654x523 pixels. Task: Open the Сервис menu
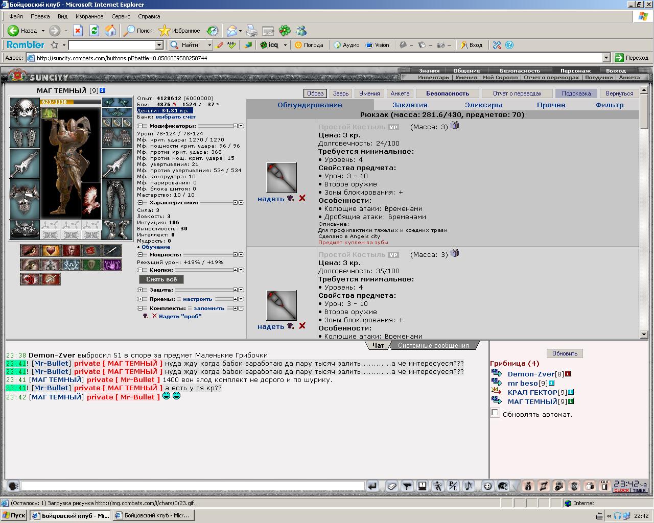point(121,16)
